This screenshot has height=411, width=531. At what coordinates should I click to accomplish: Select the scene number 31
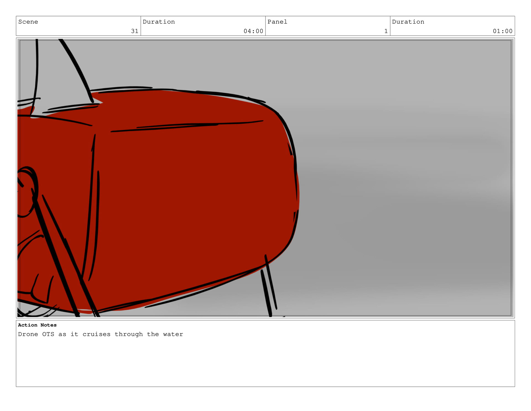coord(134,31)
